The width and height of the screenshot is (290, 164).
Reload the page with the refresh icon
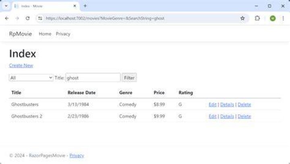(27, 18)
